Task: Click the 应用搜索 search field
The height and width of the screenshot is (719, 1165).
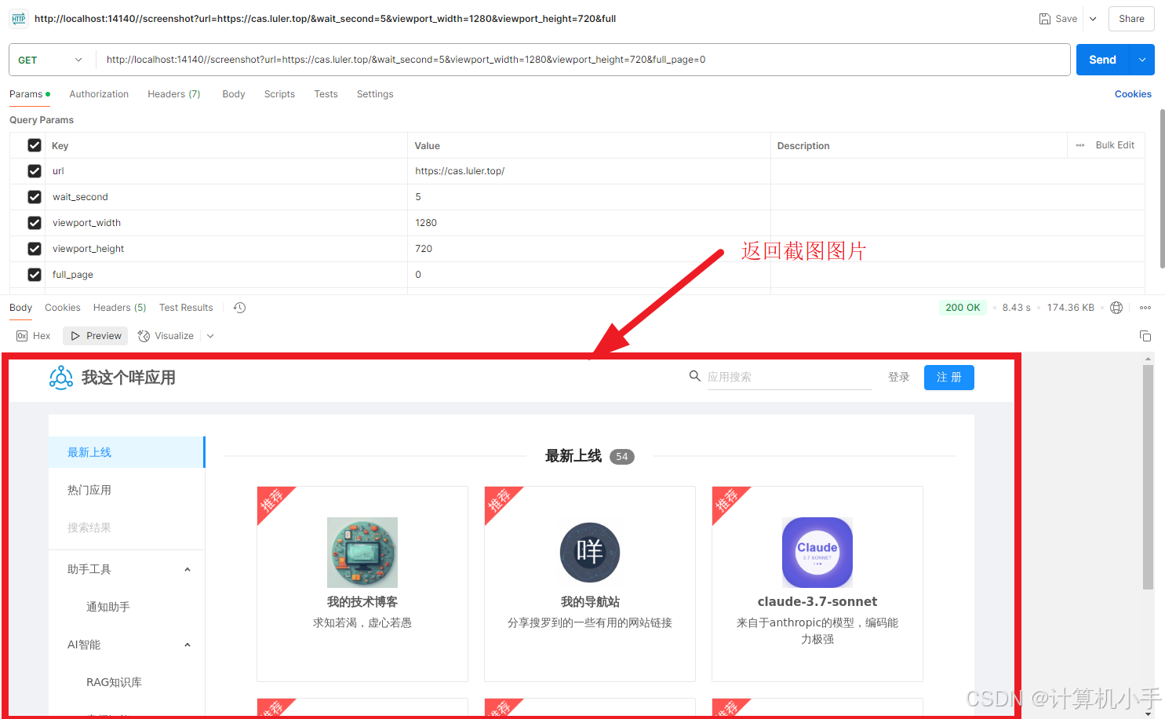Action: [789, 377]
